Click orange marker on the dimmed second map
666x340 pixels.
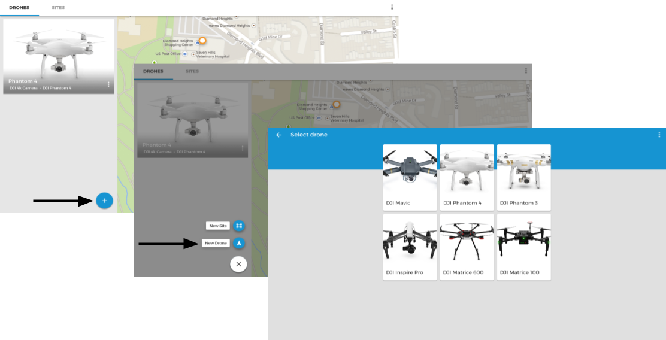point(337,104)
